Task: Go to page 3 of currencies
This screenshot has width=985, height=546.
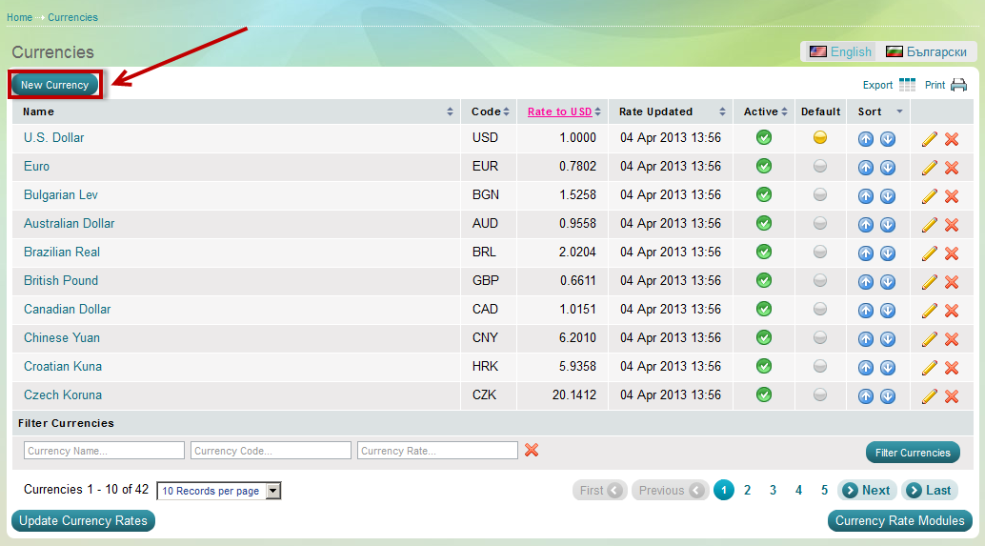Action: (x=773, y=491)
